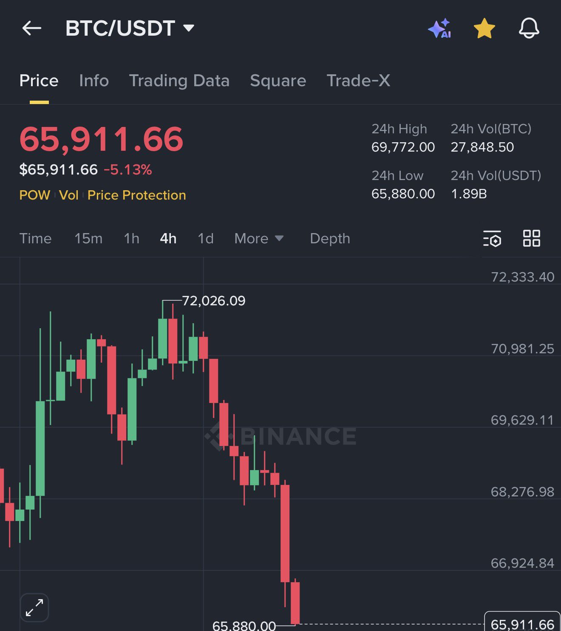
Task: Switch chart to 1h interval
Action: 131,239
